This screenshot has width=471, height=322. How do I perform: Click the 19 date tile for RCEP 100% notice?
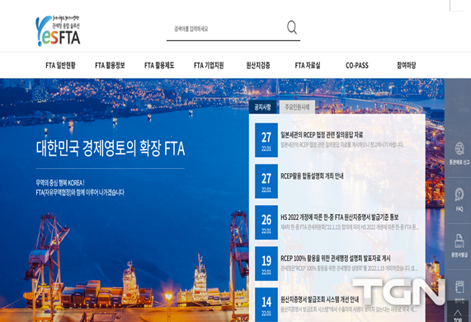tap(266, 264)
